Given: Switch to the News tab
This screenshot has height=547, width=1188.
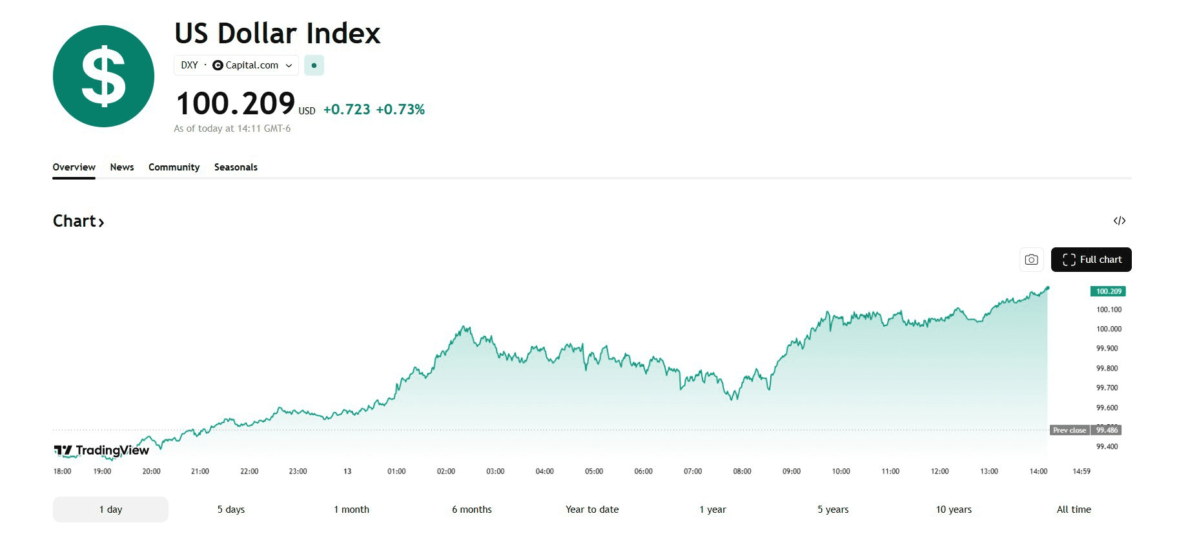Looking at the screenshot, I should click(122, 167).
